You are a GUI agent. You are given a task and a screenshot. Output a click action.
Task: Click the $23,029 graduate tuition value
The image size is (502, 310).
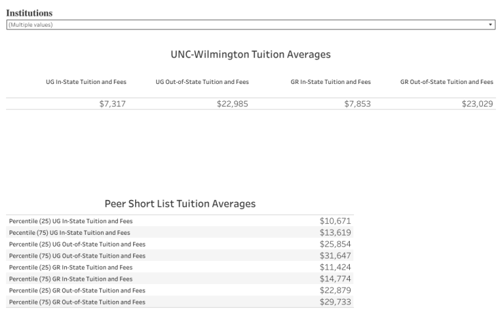tap(477, 104)
